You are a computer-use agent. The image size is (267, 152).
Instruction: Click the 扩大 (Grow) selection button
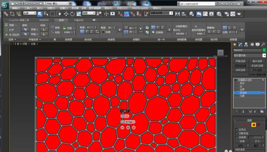257,141
